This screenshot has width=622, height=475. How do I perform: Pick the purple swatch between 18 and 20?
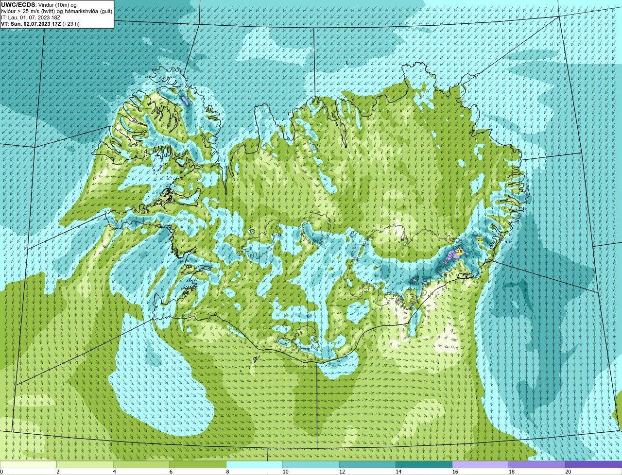click(537, 465)
